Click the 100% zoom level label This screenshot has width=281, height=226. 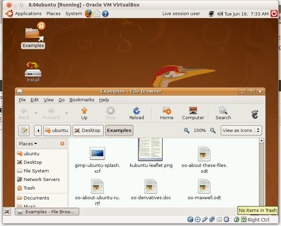[x=200, y=130]
